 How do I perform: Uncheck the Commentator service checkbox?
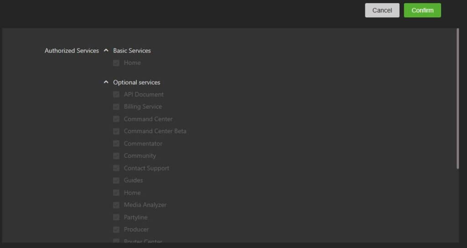pos(116,144)
